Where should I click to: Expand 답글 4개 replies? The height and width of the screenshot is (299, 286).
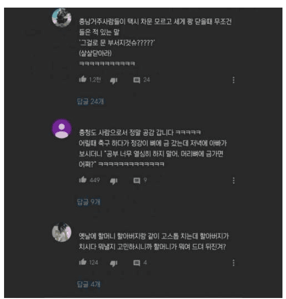pyautogui.click(x=89, y=284)
